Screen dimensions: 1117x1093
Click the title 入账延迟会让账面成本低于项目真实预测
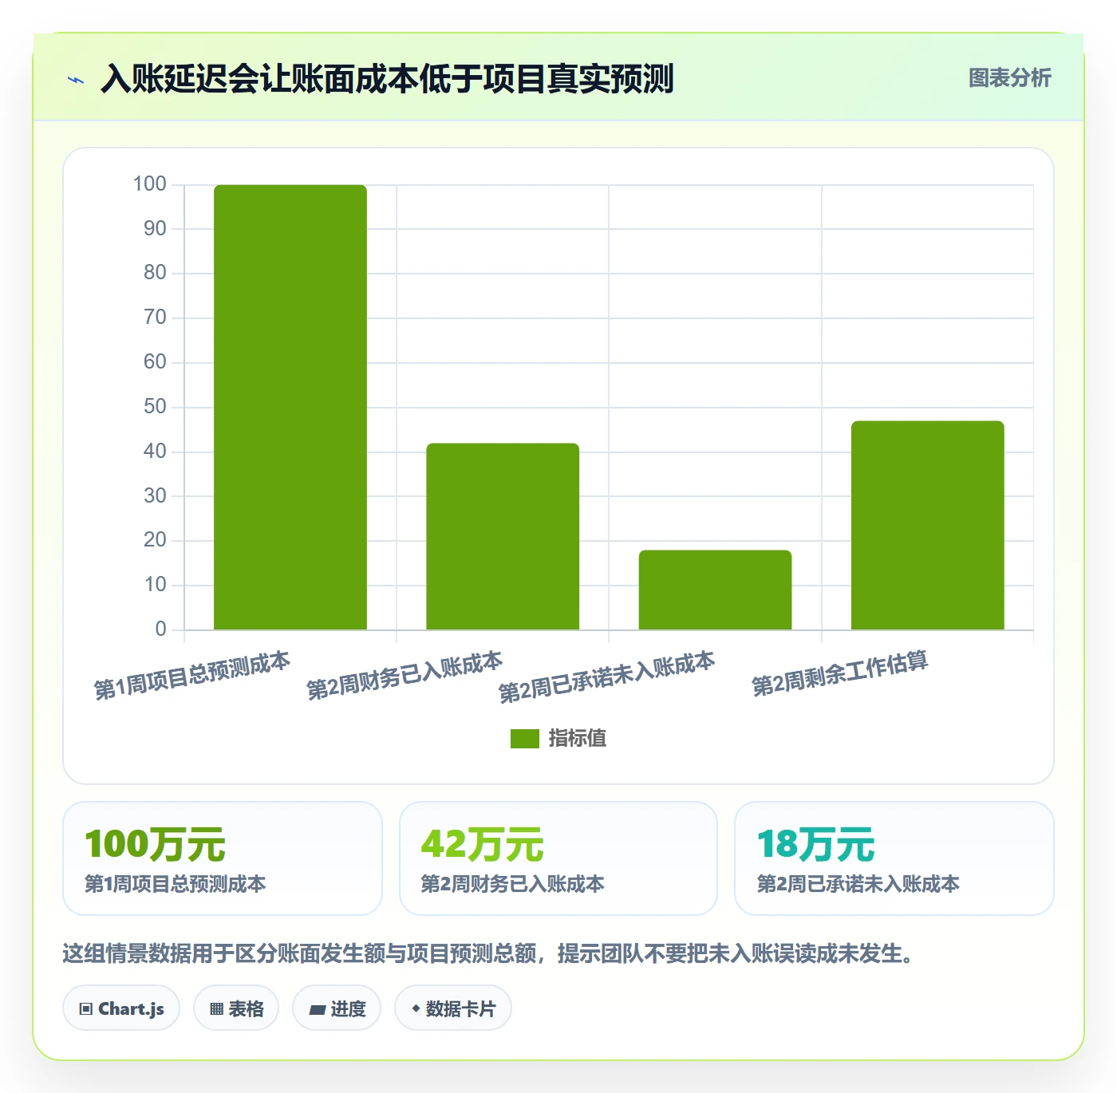(387, 79)
